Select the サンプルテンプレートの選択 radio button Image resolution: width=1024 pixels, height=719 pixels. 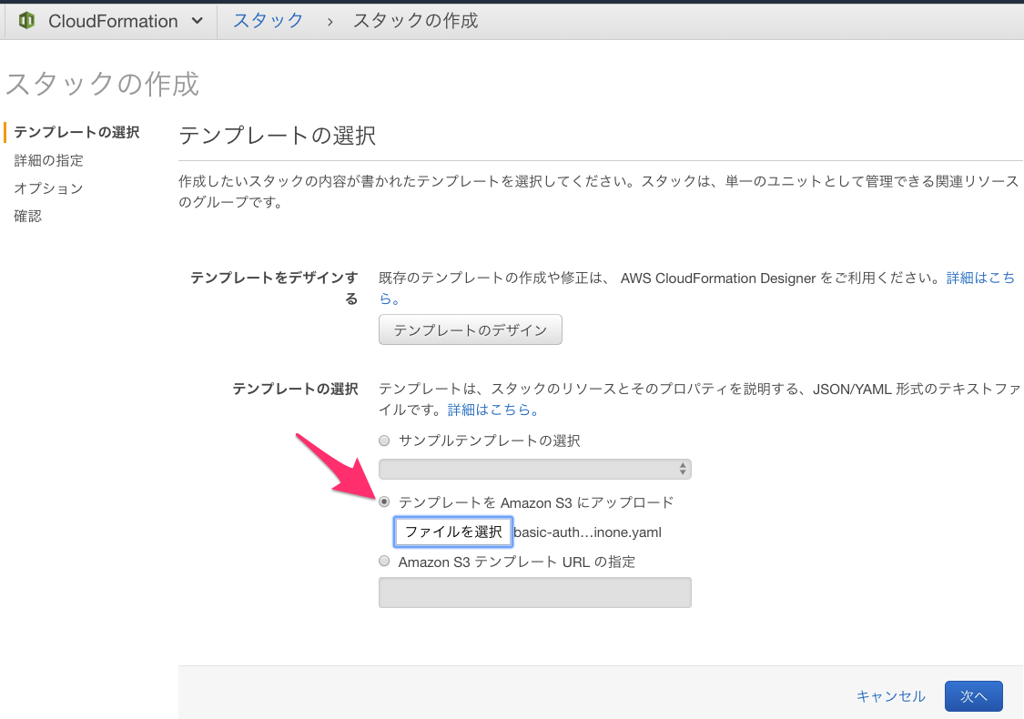point(383,440)
